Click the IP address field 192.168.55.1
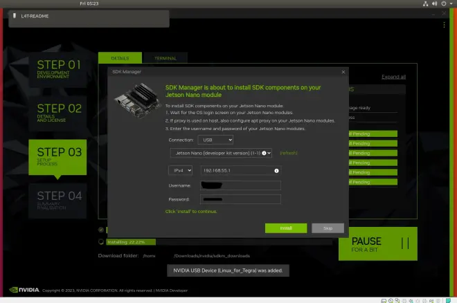The width and height of the screenshot is (457, 303). [x=241, y=171]
